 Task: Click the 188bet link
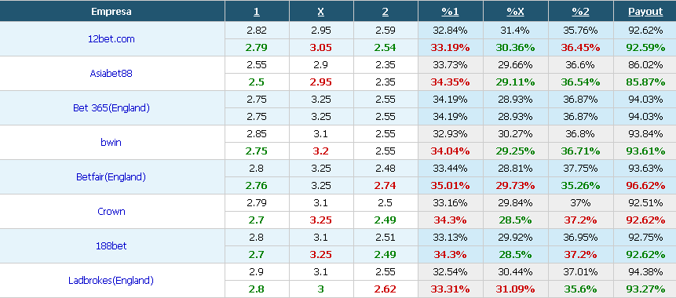[x=111, y=246]
